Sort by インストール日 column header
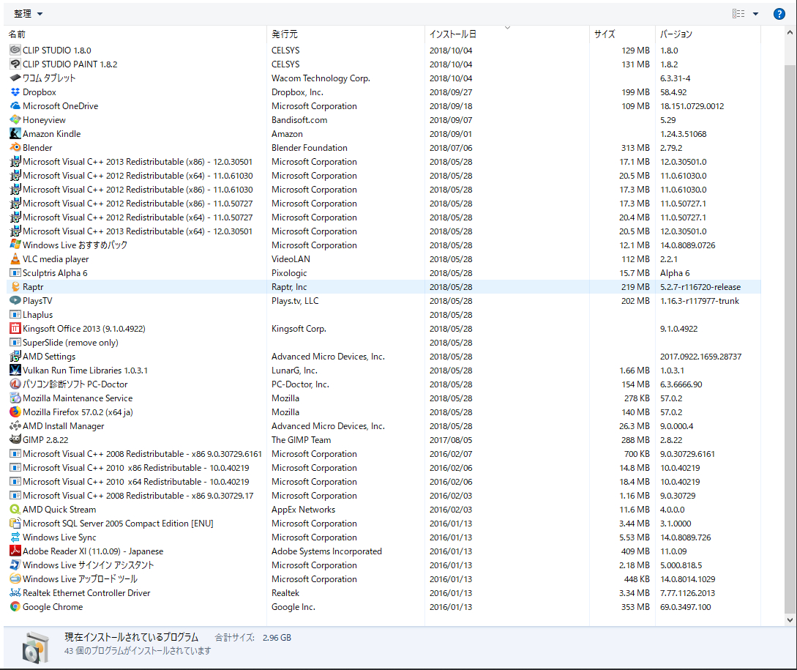Screen dimensions: 797x670 click(452, 34)
